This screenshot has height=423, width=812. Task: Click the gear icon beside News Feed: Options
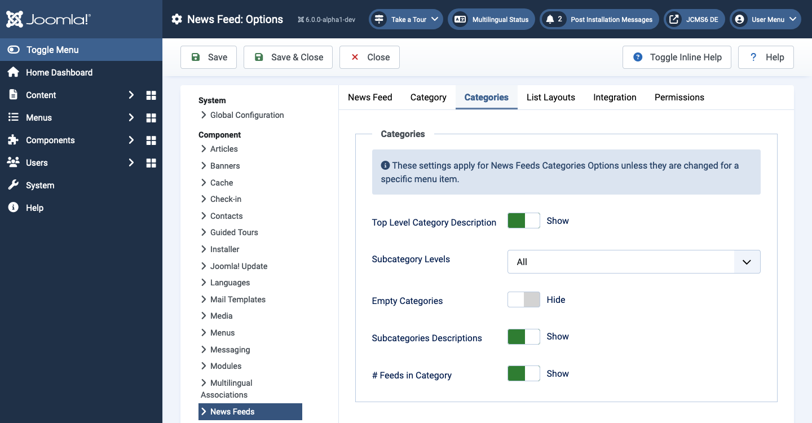(x=177, y=19)
